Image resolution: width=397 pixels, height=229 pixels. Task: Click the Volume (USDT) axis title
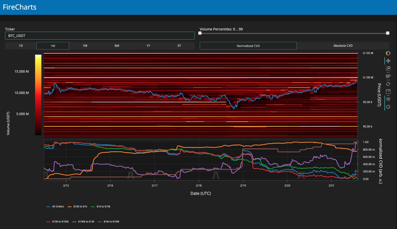tap(8, 123)
